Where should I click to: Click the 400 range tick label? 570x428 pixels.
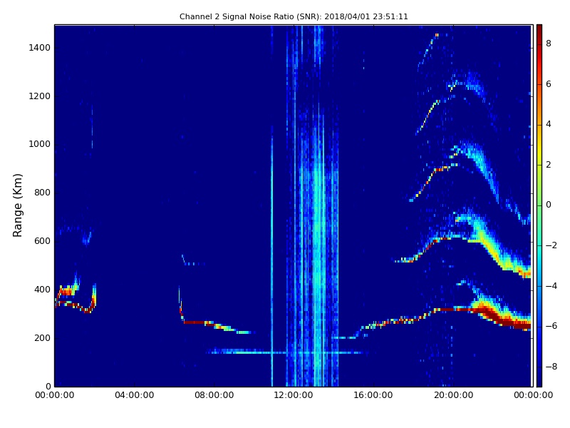pyautogui.click(x=42, y=290)
